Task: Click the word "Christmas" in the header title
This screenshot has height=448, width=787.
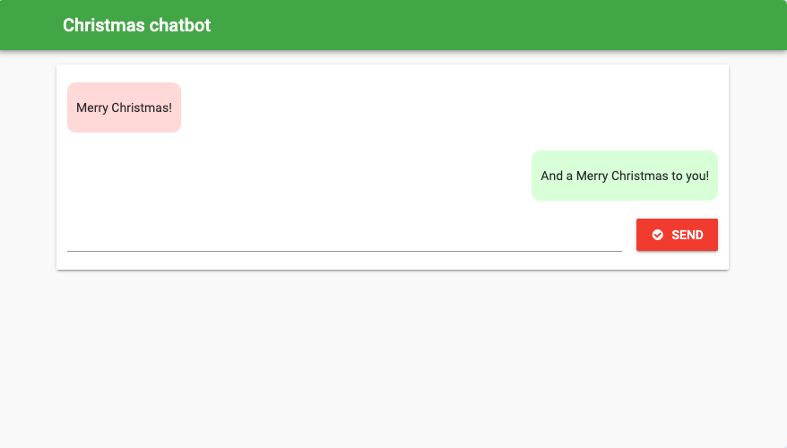Action: click(103, 25)
